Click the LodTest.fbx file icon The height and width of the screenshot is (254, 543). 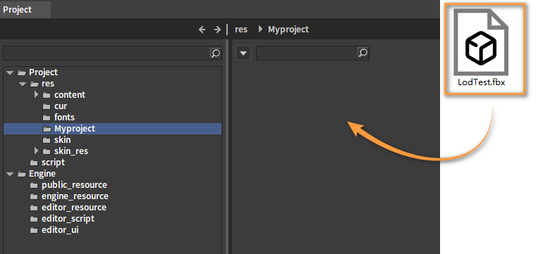481,42
